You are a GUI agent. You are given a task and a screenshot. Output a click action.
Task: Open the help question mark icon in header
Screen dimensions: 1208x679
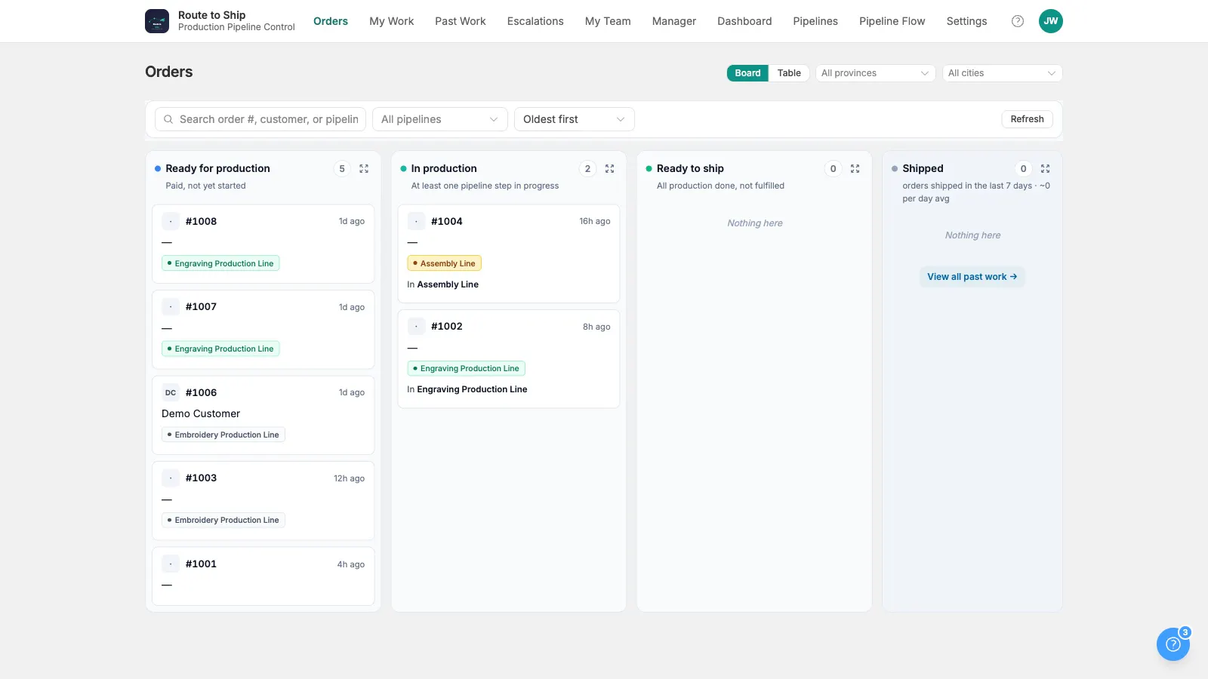[1018, 21]
